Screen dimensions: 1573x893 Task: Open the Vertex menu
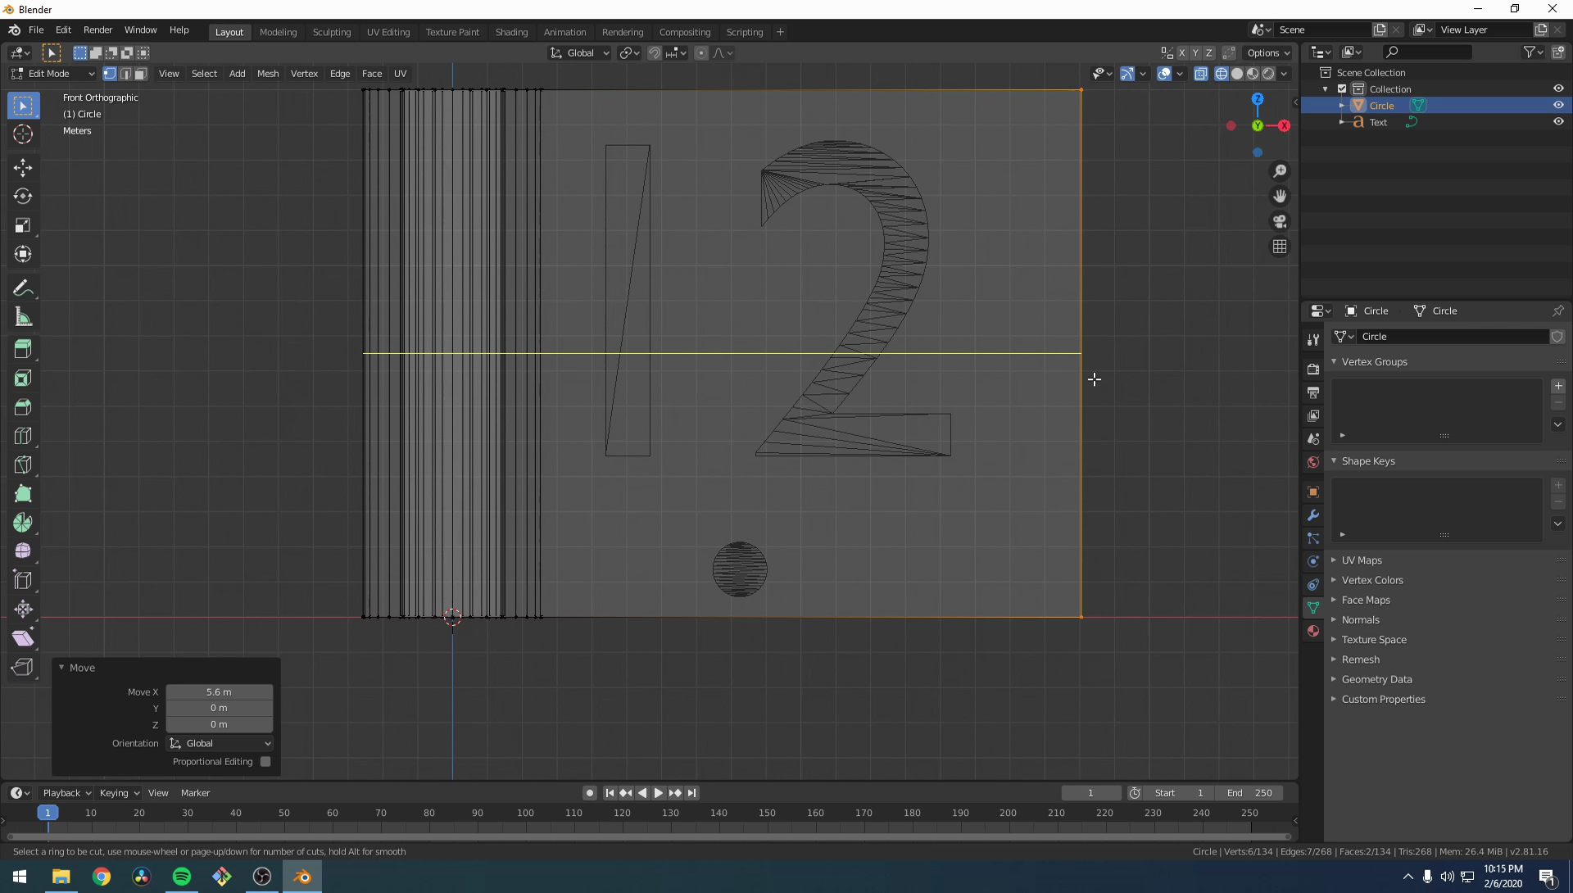click(x=304, y=74)
